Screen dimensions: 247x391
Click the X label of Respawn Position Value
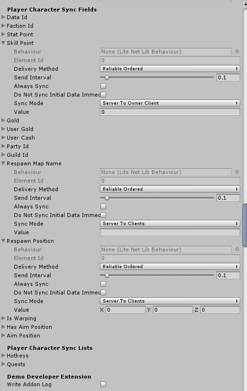tap(102, 310)
